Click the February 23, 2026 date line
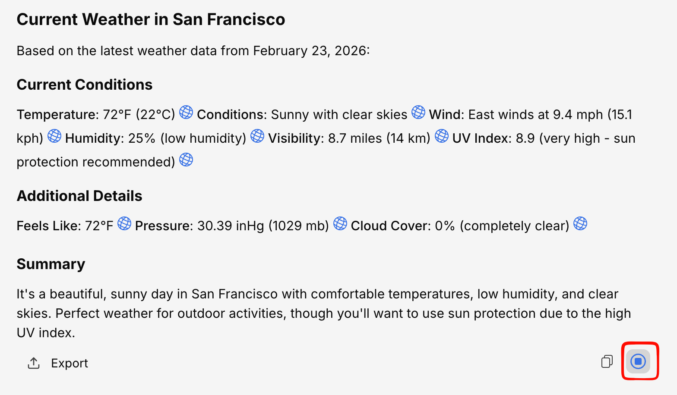 (193, 51)
